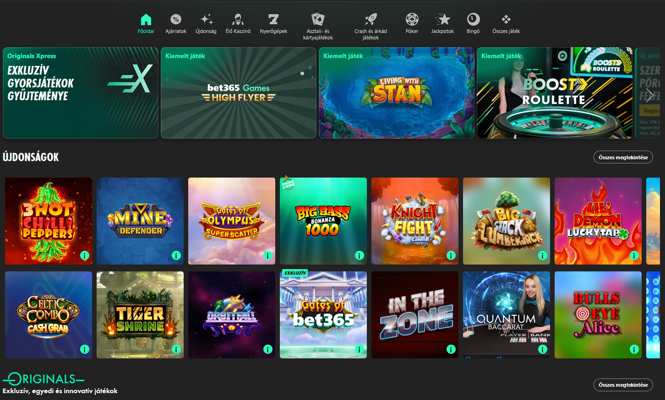Launch the In The Zone tile
The height and width of the screenshot is (400, 665).
415,315
